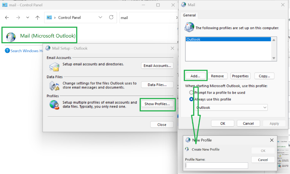Click Cancel in New Profile dialog
Screen dimensions: 290x174
[x=263, y=160]
